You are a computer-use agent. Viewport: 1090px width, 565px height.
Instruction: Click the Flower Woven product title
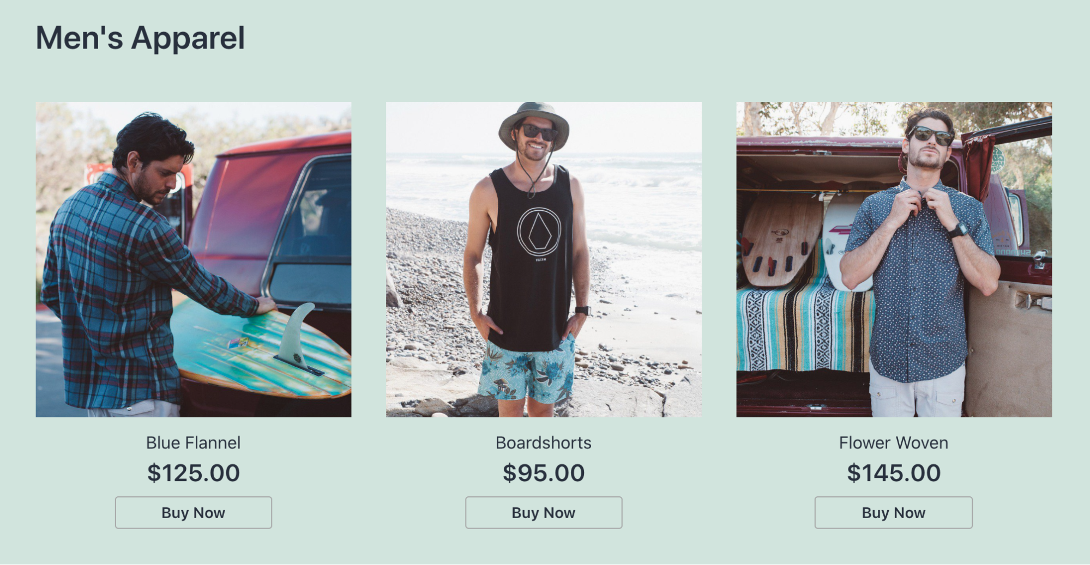click(x=893, y=443)
